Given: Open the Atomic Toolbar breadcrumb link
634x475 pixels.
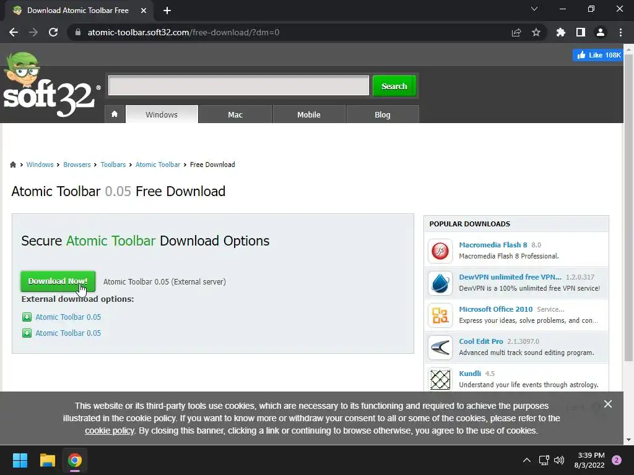Looking at the screenshot, I should 158,165.
